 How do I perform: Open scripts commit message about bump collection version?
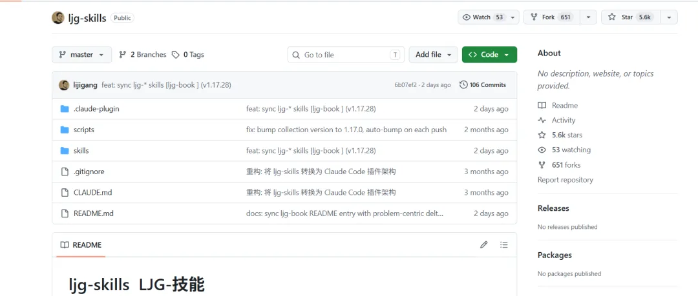click(346, 130)
